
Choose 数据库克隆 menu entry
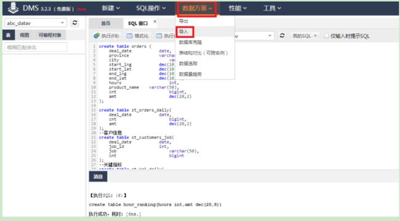pyautogui.click(x=190, y=42)
